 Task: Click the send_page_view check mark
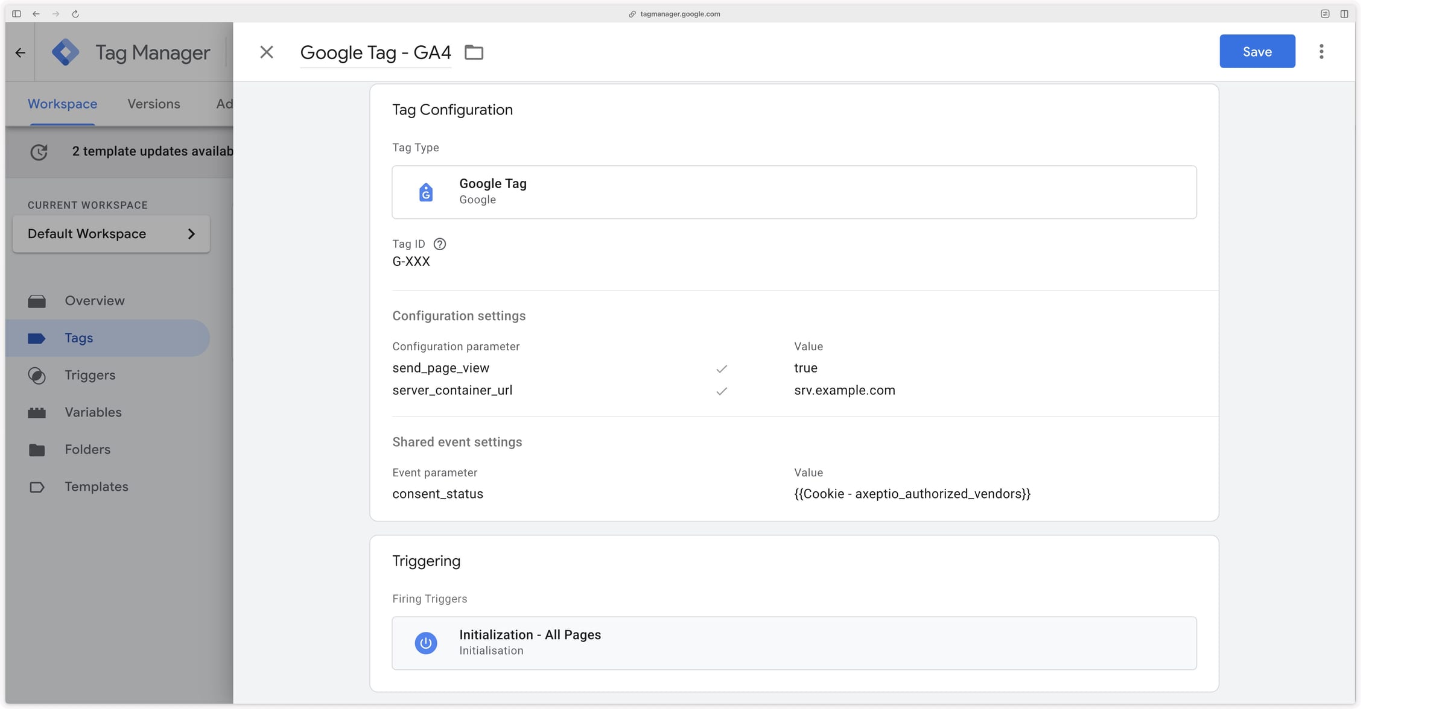click(722, 369)
